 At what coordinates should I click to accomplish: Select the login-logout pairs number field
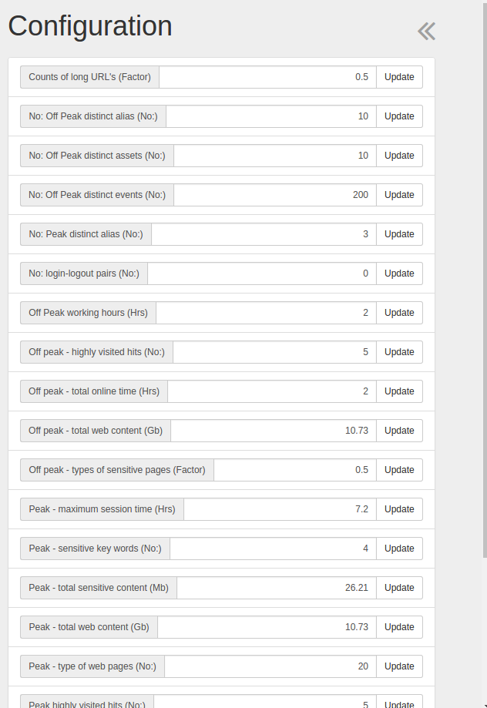(x=262, y=273)
